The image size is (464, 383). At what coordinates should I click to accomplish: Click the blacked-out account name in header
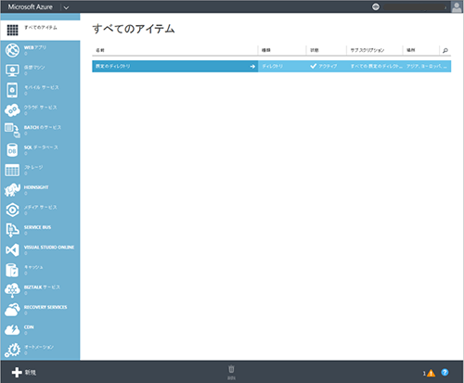[x=415, y=6]
